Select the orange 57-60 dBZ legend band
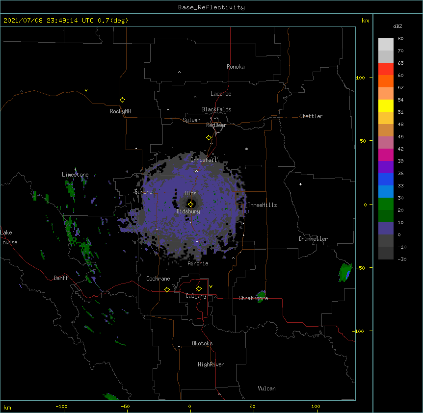The image size is (423, 413). (x=386, y=81)
